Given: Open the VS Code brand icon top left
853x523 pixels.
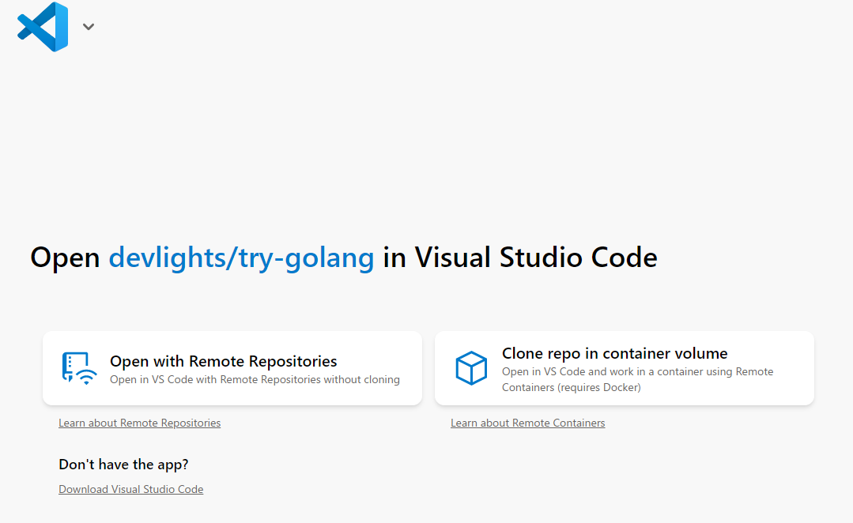Looking at the screenshot, I should pyautogui.click(x=43, y=26).
